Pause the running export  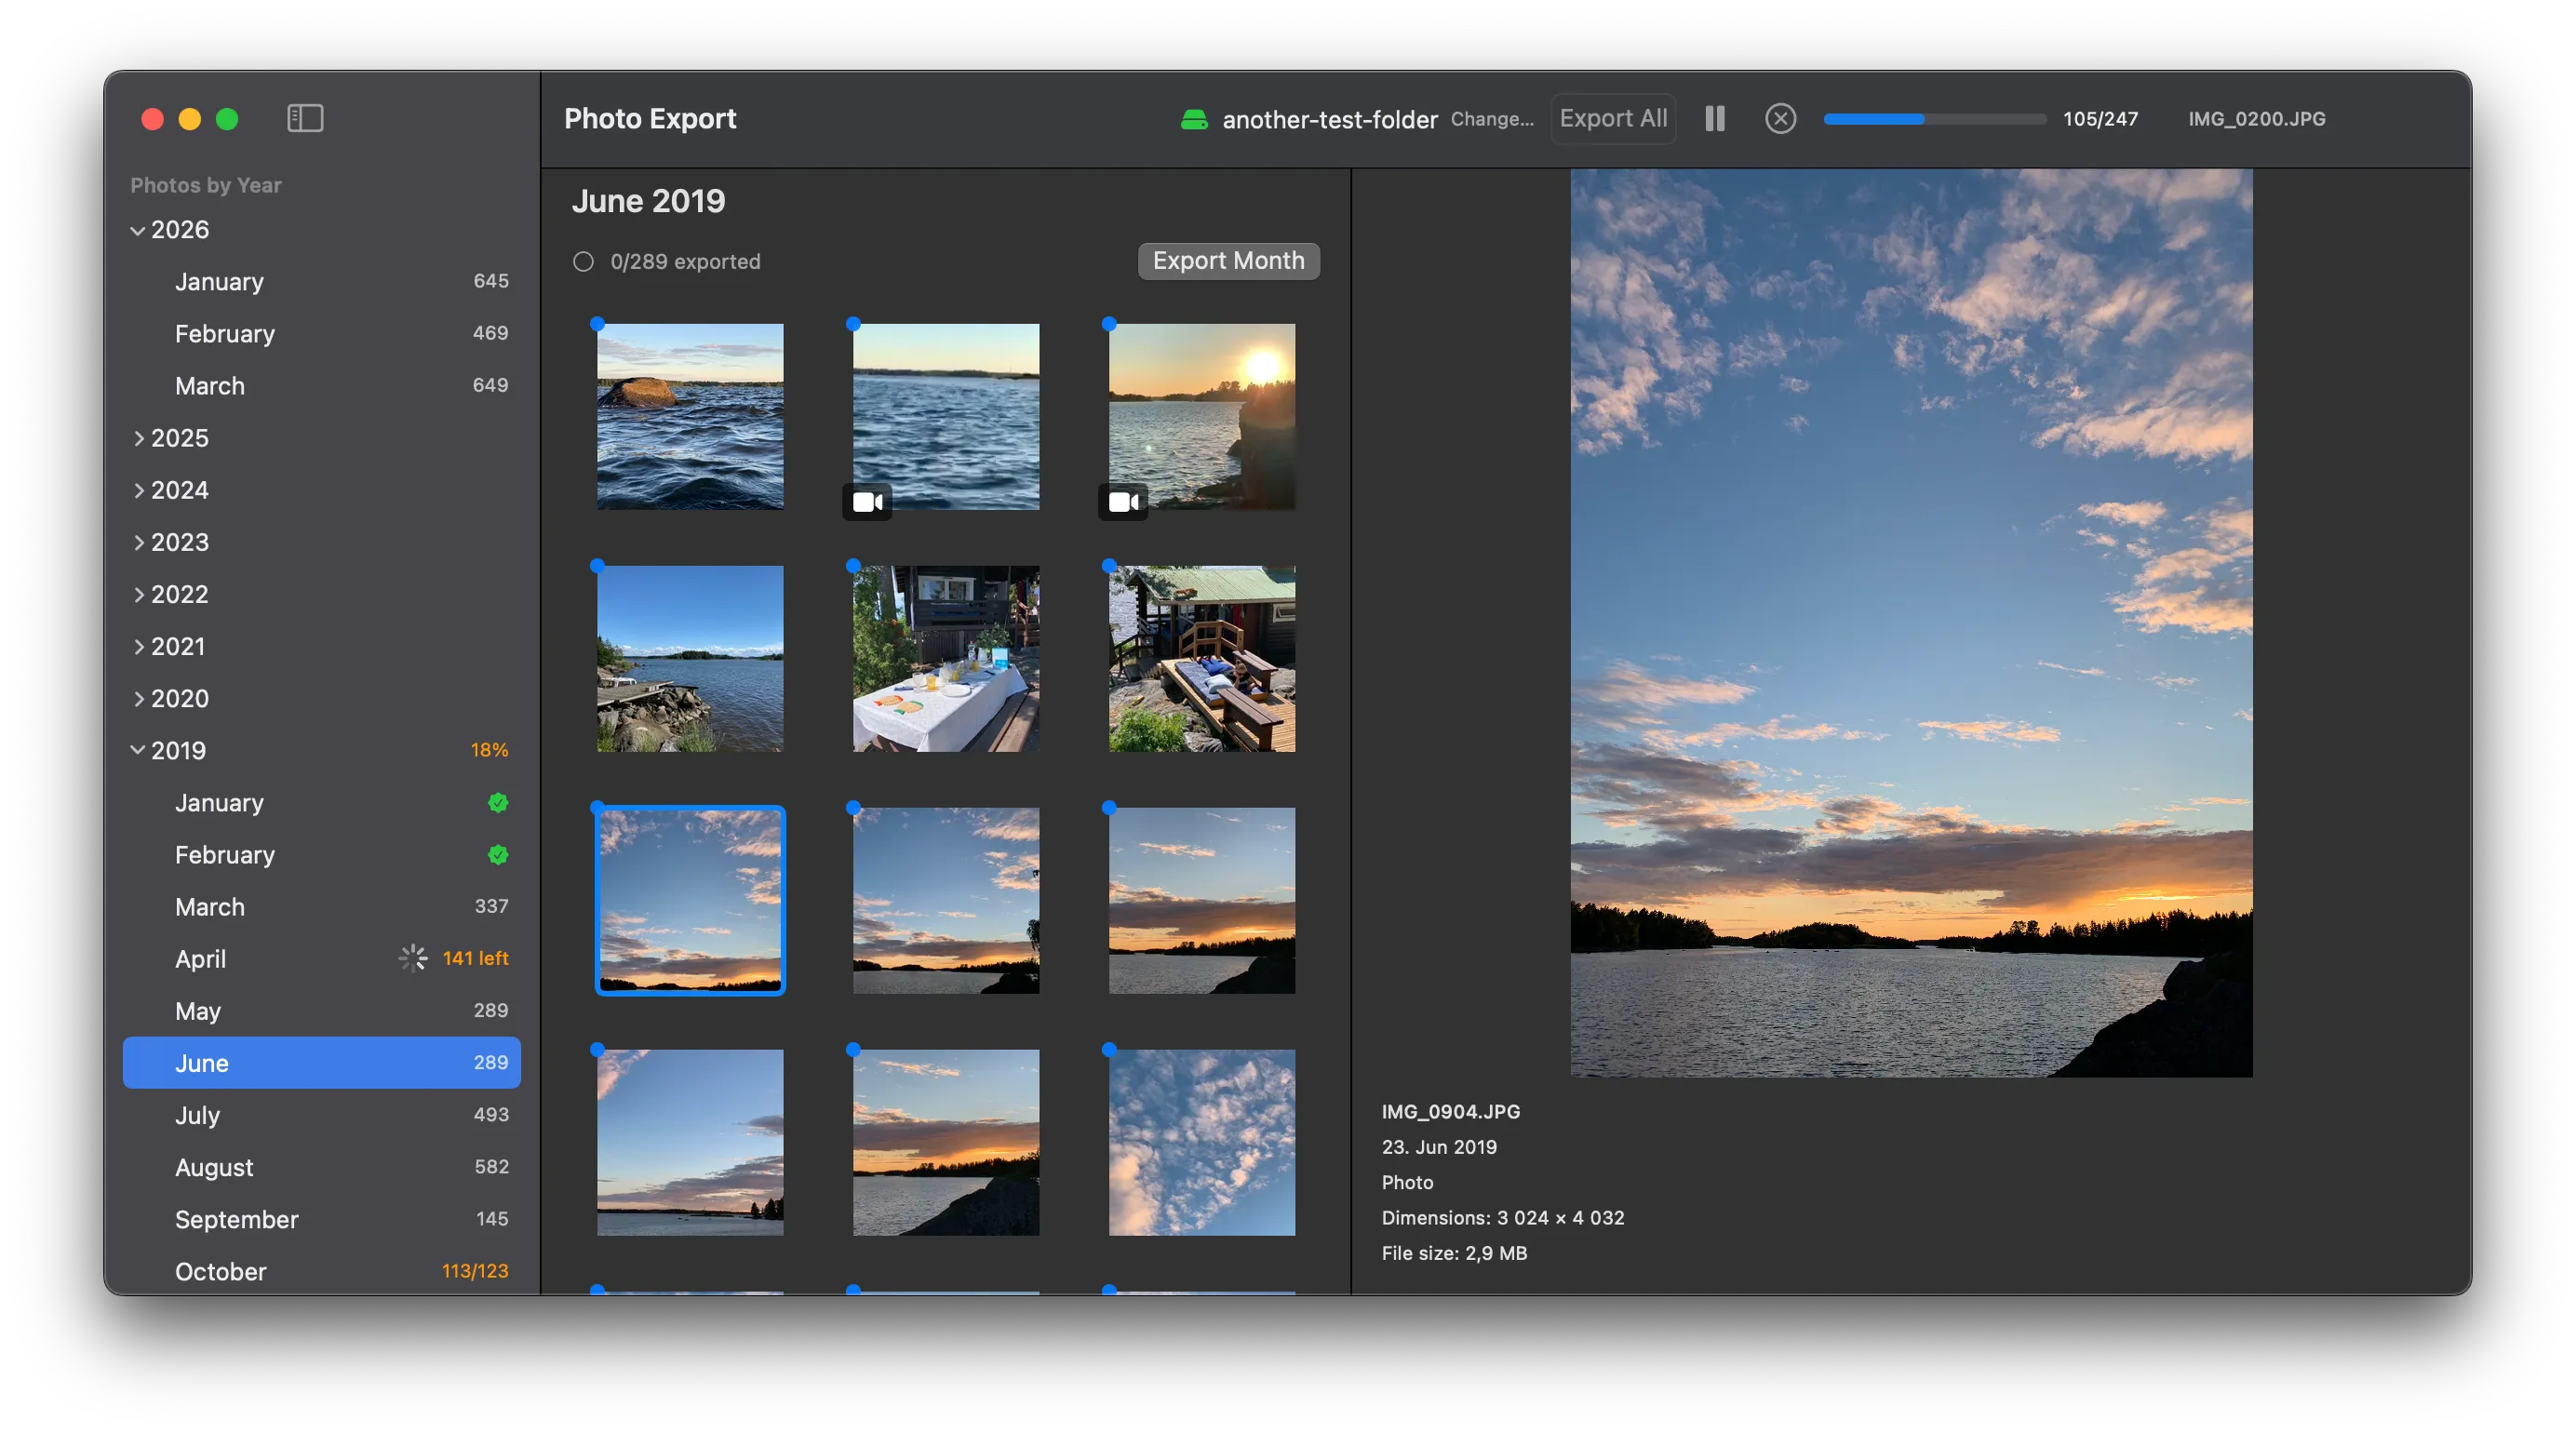(x=1714, y=118)
